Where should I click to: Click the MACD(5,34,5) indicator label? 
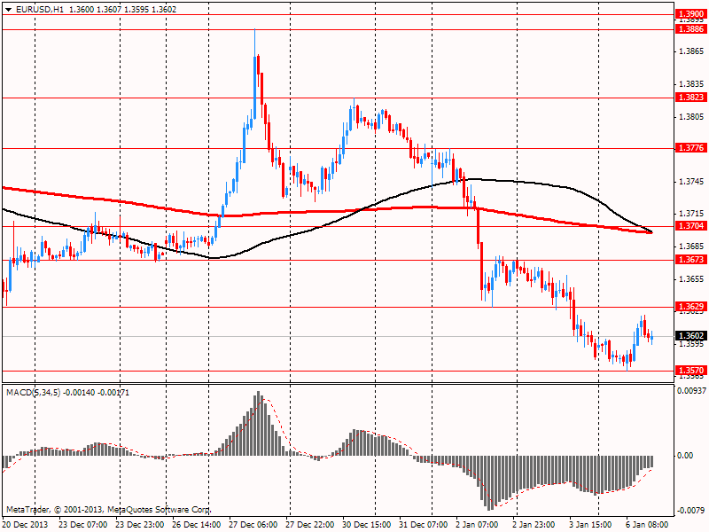(x=33, y=393)
